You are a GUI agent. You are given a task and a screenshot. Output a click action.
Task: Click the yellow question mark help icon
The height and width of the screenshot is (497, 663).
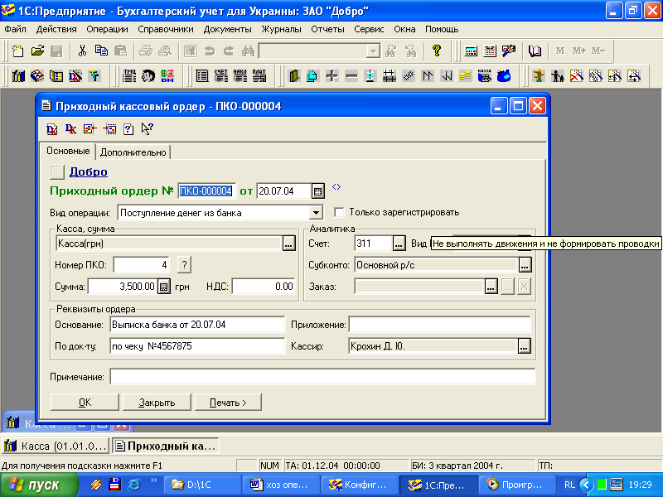(x=437, y=51)
